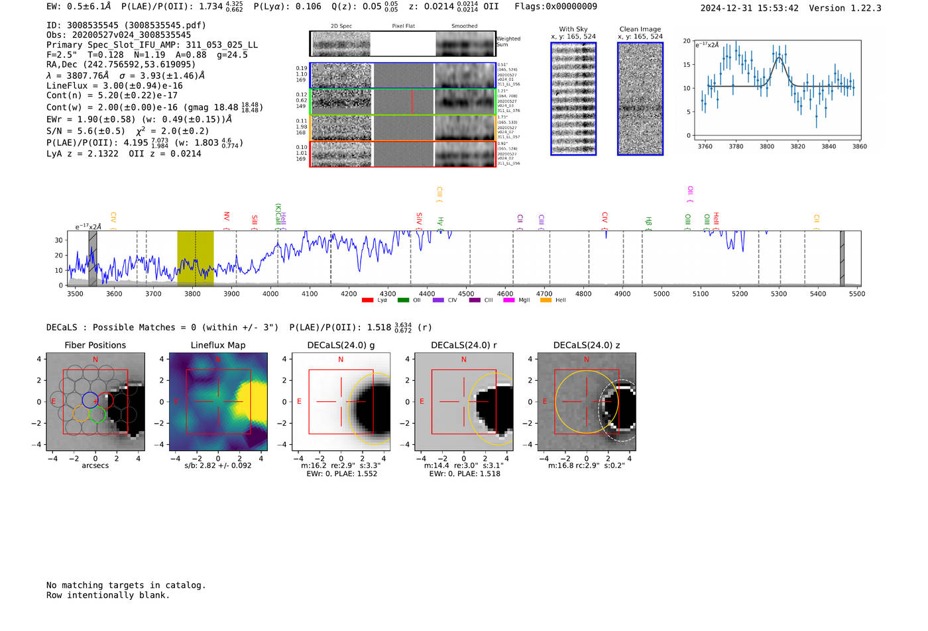Image resolution: width=928 pixels, height=631 pixels.
Task: Click the 'm:16.8 rc:2.9" s:0.2"' caption
Action: coord(587,465)
